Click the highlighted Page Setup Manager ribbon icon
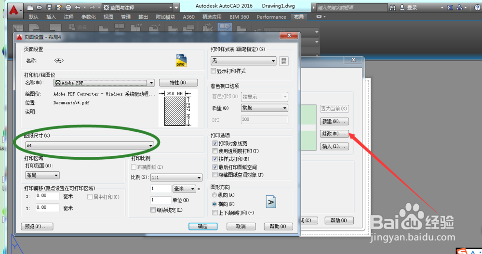 click(x=225, y=26)
